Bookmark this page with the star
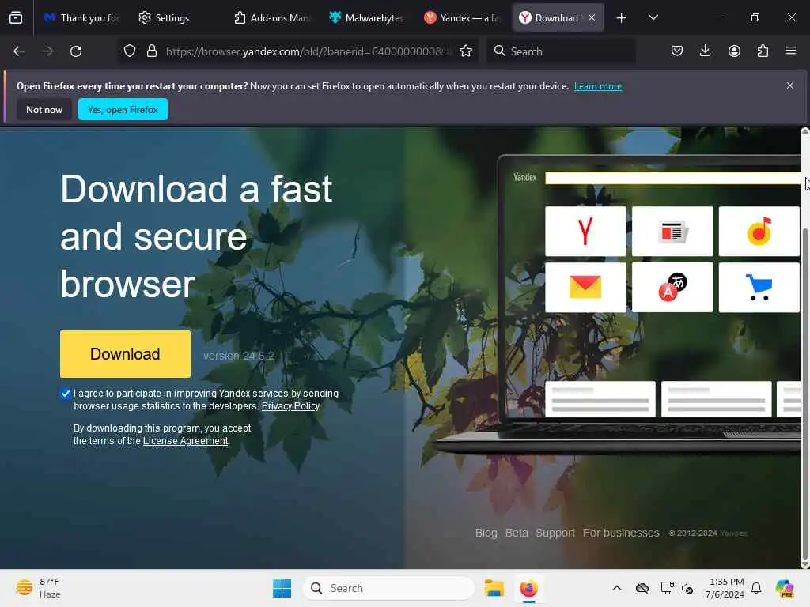This screenshot has width=810, height=607. [466, 51]
